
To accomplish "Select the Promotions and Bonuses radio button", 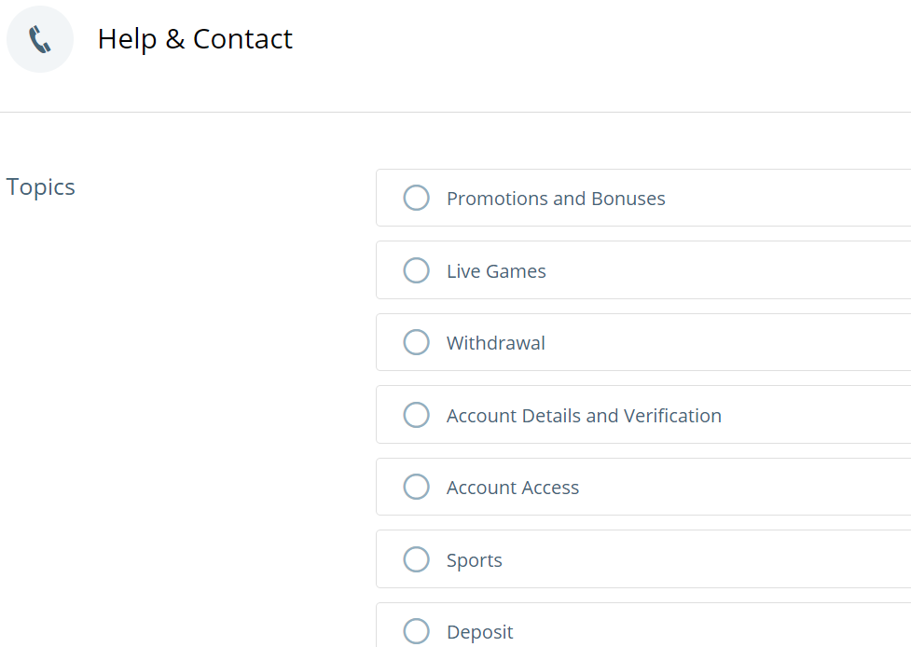I will pyautogui.click(x=417, y=198).
